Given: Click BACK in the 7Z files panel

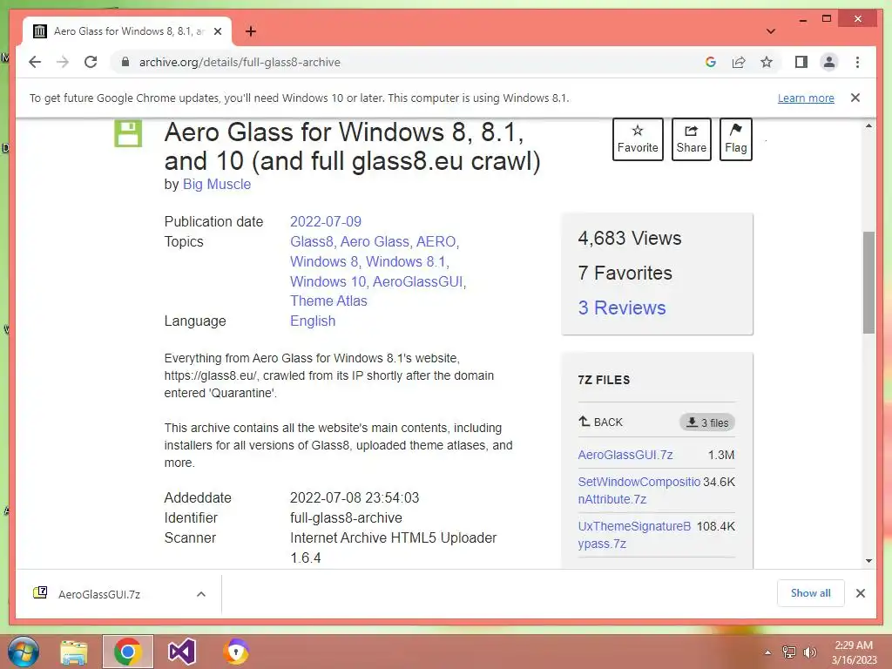Looking at the screenshot, I should pyautogui.click(x=600, y=422).
